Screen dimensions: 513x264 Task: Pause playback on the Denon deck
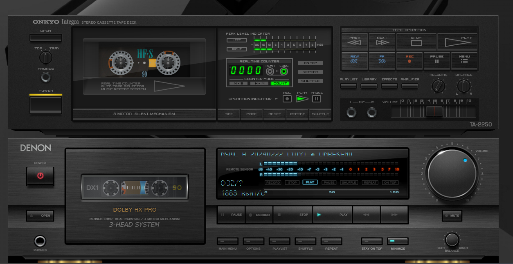(x=231, y=215)
